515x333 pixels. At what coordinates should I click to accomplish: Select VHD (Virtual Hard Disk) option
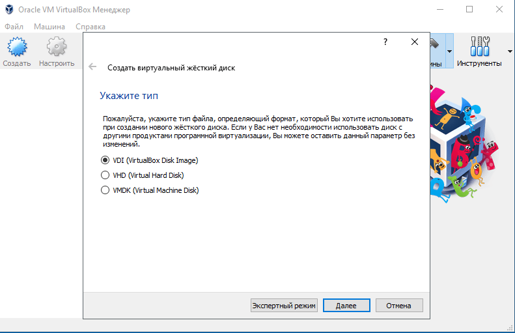[x=142, y=175]
